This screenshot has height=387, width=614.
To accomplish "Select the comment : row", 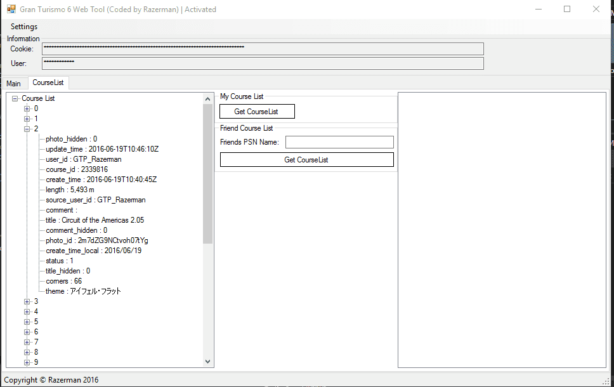I will coord(62,211).
